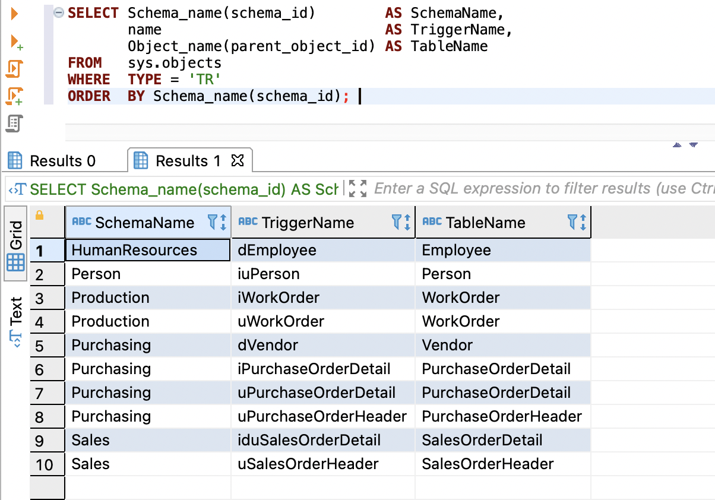The image size is (715, 500).
Task: Collapse the SELECT statement fold marker
Action: coord(58,13)
